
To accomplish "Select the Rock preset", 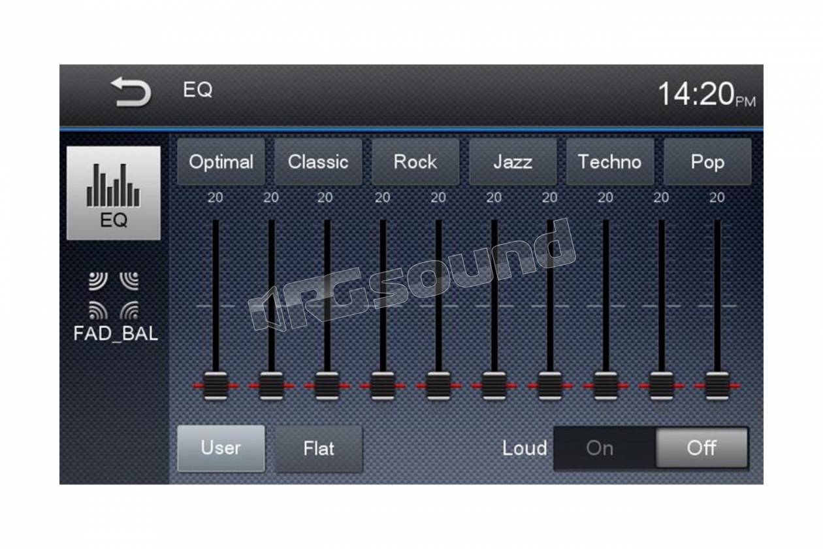I will [x=415, y=161].
